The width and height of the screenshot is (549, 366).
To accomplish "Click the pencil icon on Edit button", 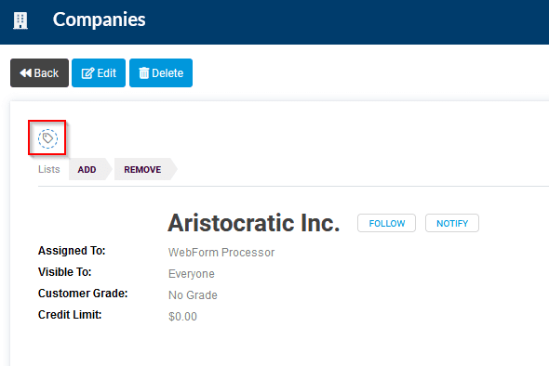I will pyautogui.click(x=87, y=73).
